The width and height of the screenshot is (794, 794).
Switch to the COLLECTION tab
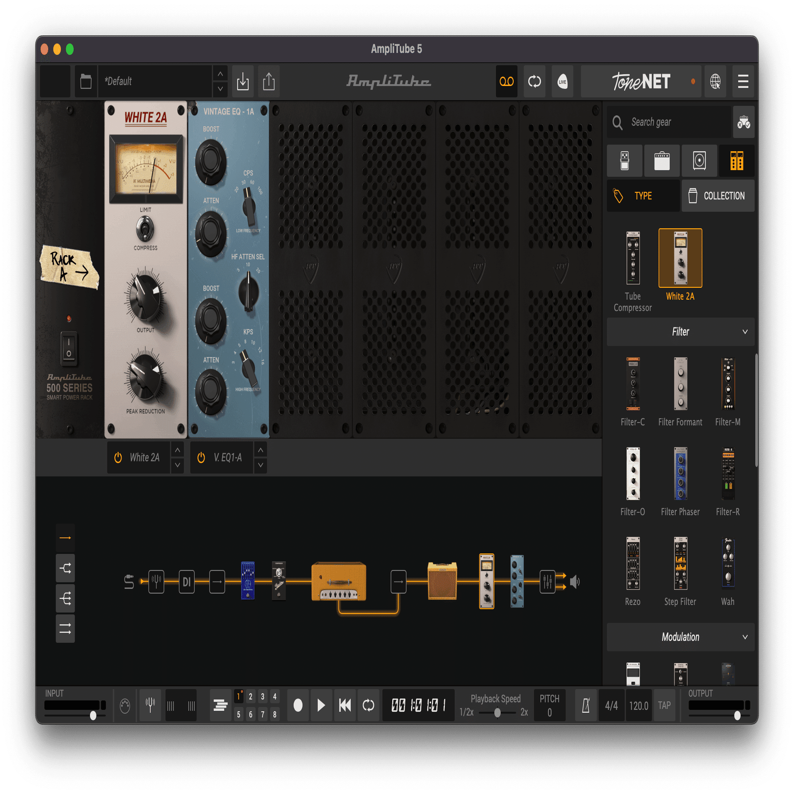[718, 195]
